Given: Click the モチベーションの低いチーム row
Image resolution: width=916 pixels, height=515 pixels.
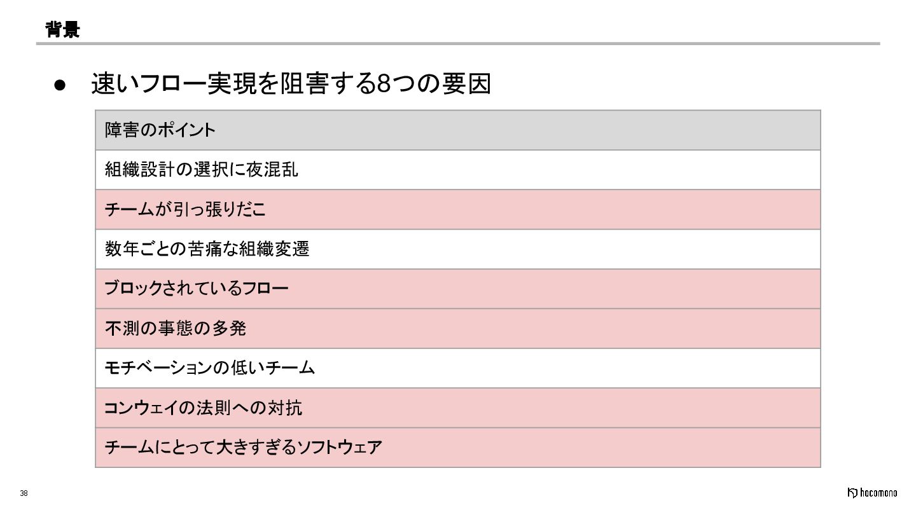Looking at the screenshot, I should [458, 368].
